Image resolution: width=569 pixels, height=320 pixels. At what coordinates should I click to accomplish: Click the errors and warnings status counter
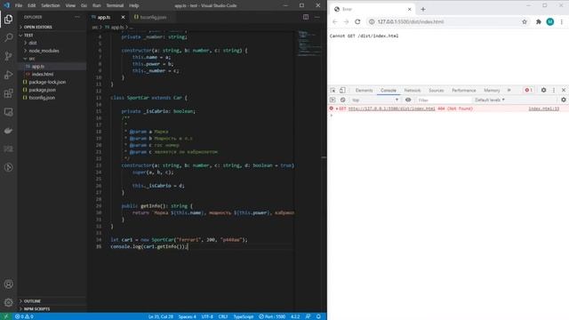(x=24, y=316)
